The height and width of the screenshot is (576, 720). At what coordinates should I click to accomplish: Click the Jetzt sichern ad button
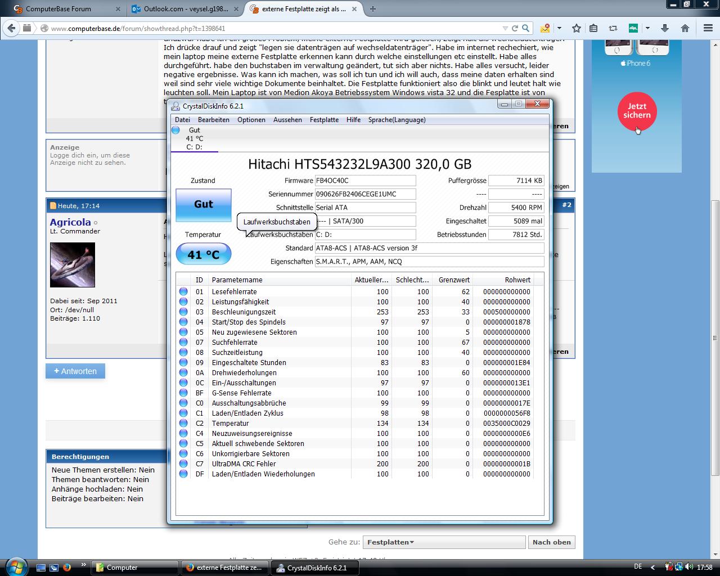(x=637, y=111)
